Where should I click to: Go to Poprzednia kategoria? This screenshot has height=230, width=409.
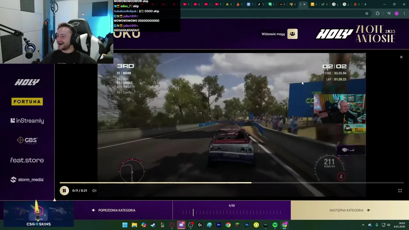(x=113, y=210)
